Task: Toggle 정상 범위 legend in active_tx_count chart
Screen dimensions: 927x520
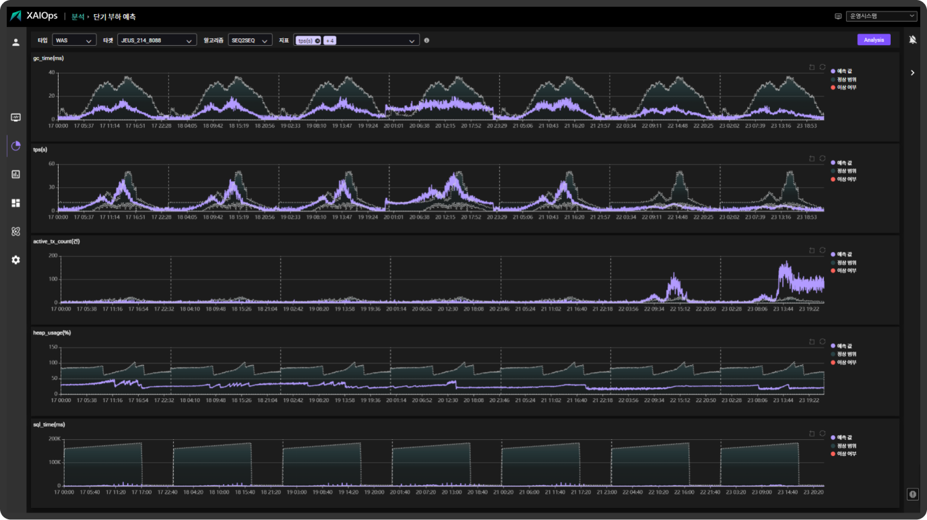Action: coord(844,262)
